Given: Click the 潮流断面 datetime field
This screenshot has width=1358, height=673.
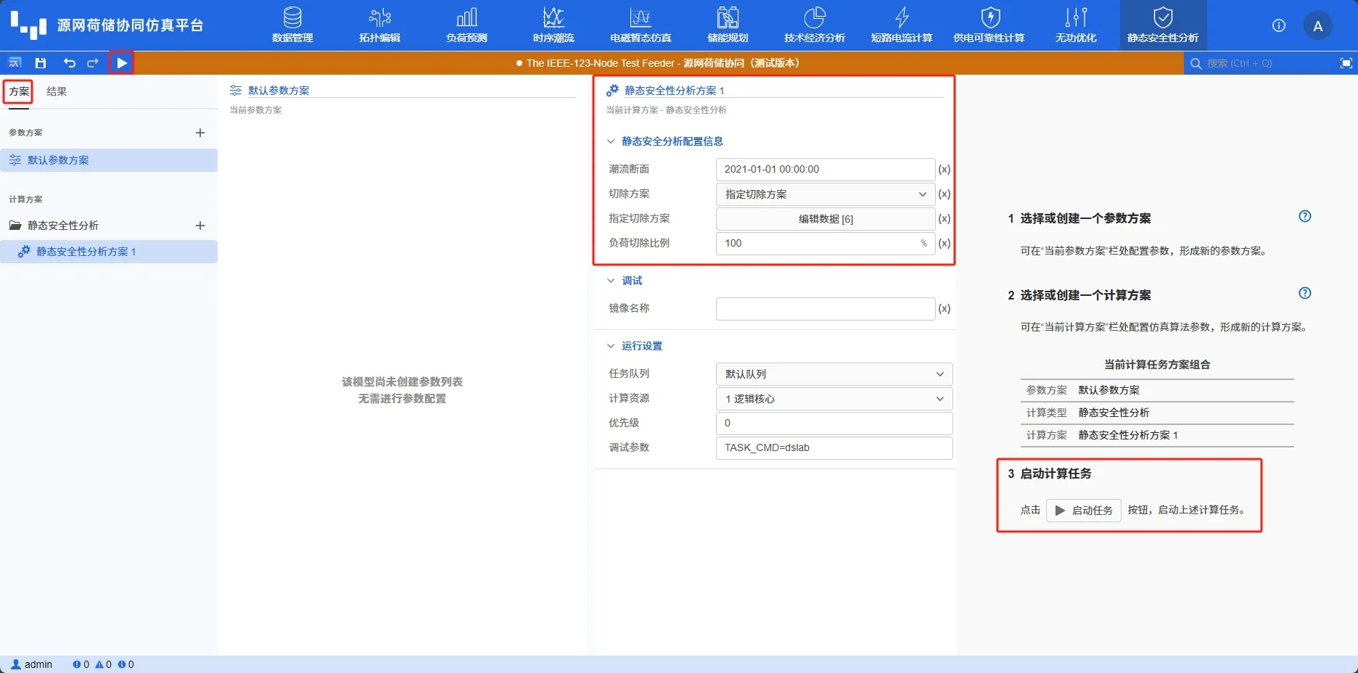Looking at the screenshot, I should point(826,170).
